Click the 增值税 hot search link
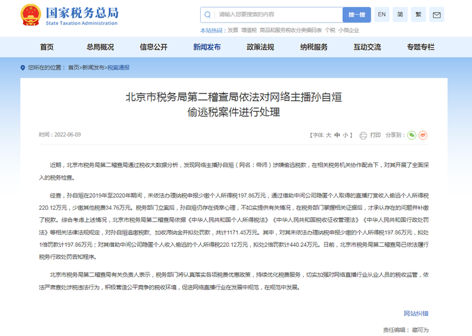472x336 pixels. pyautogui.click(x=249, y=30)
